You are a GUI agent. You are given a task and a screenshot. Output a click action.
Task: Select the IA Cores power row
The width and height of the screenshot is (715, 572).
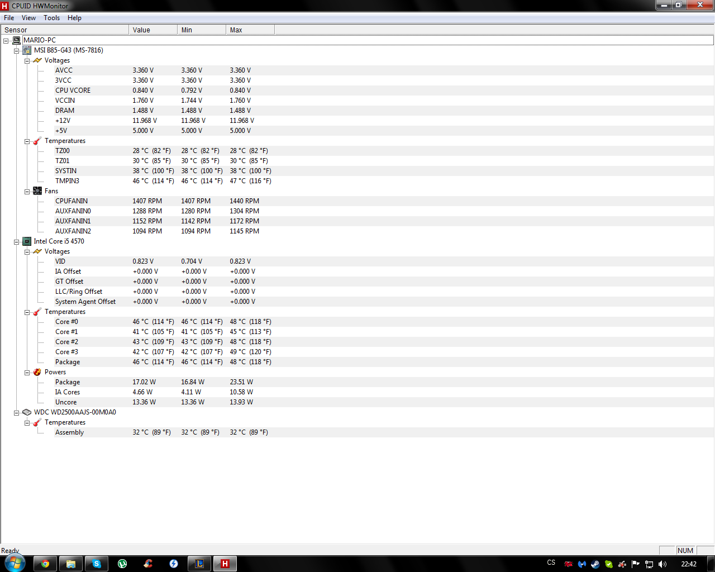coord(384,392)
